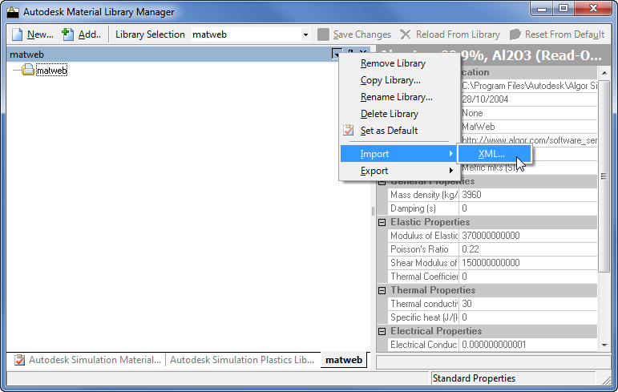618x392 pixels.
Task: Close the Material Library Manager window
Action: pos(594,8)
